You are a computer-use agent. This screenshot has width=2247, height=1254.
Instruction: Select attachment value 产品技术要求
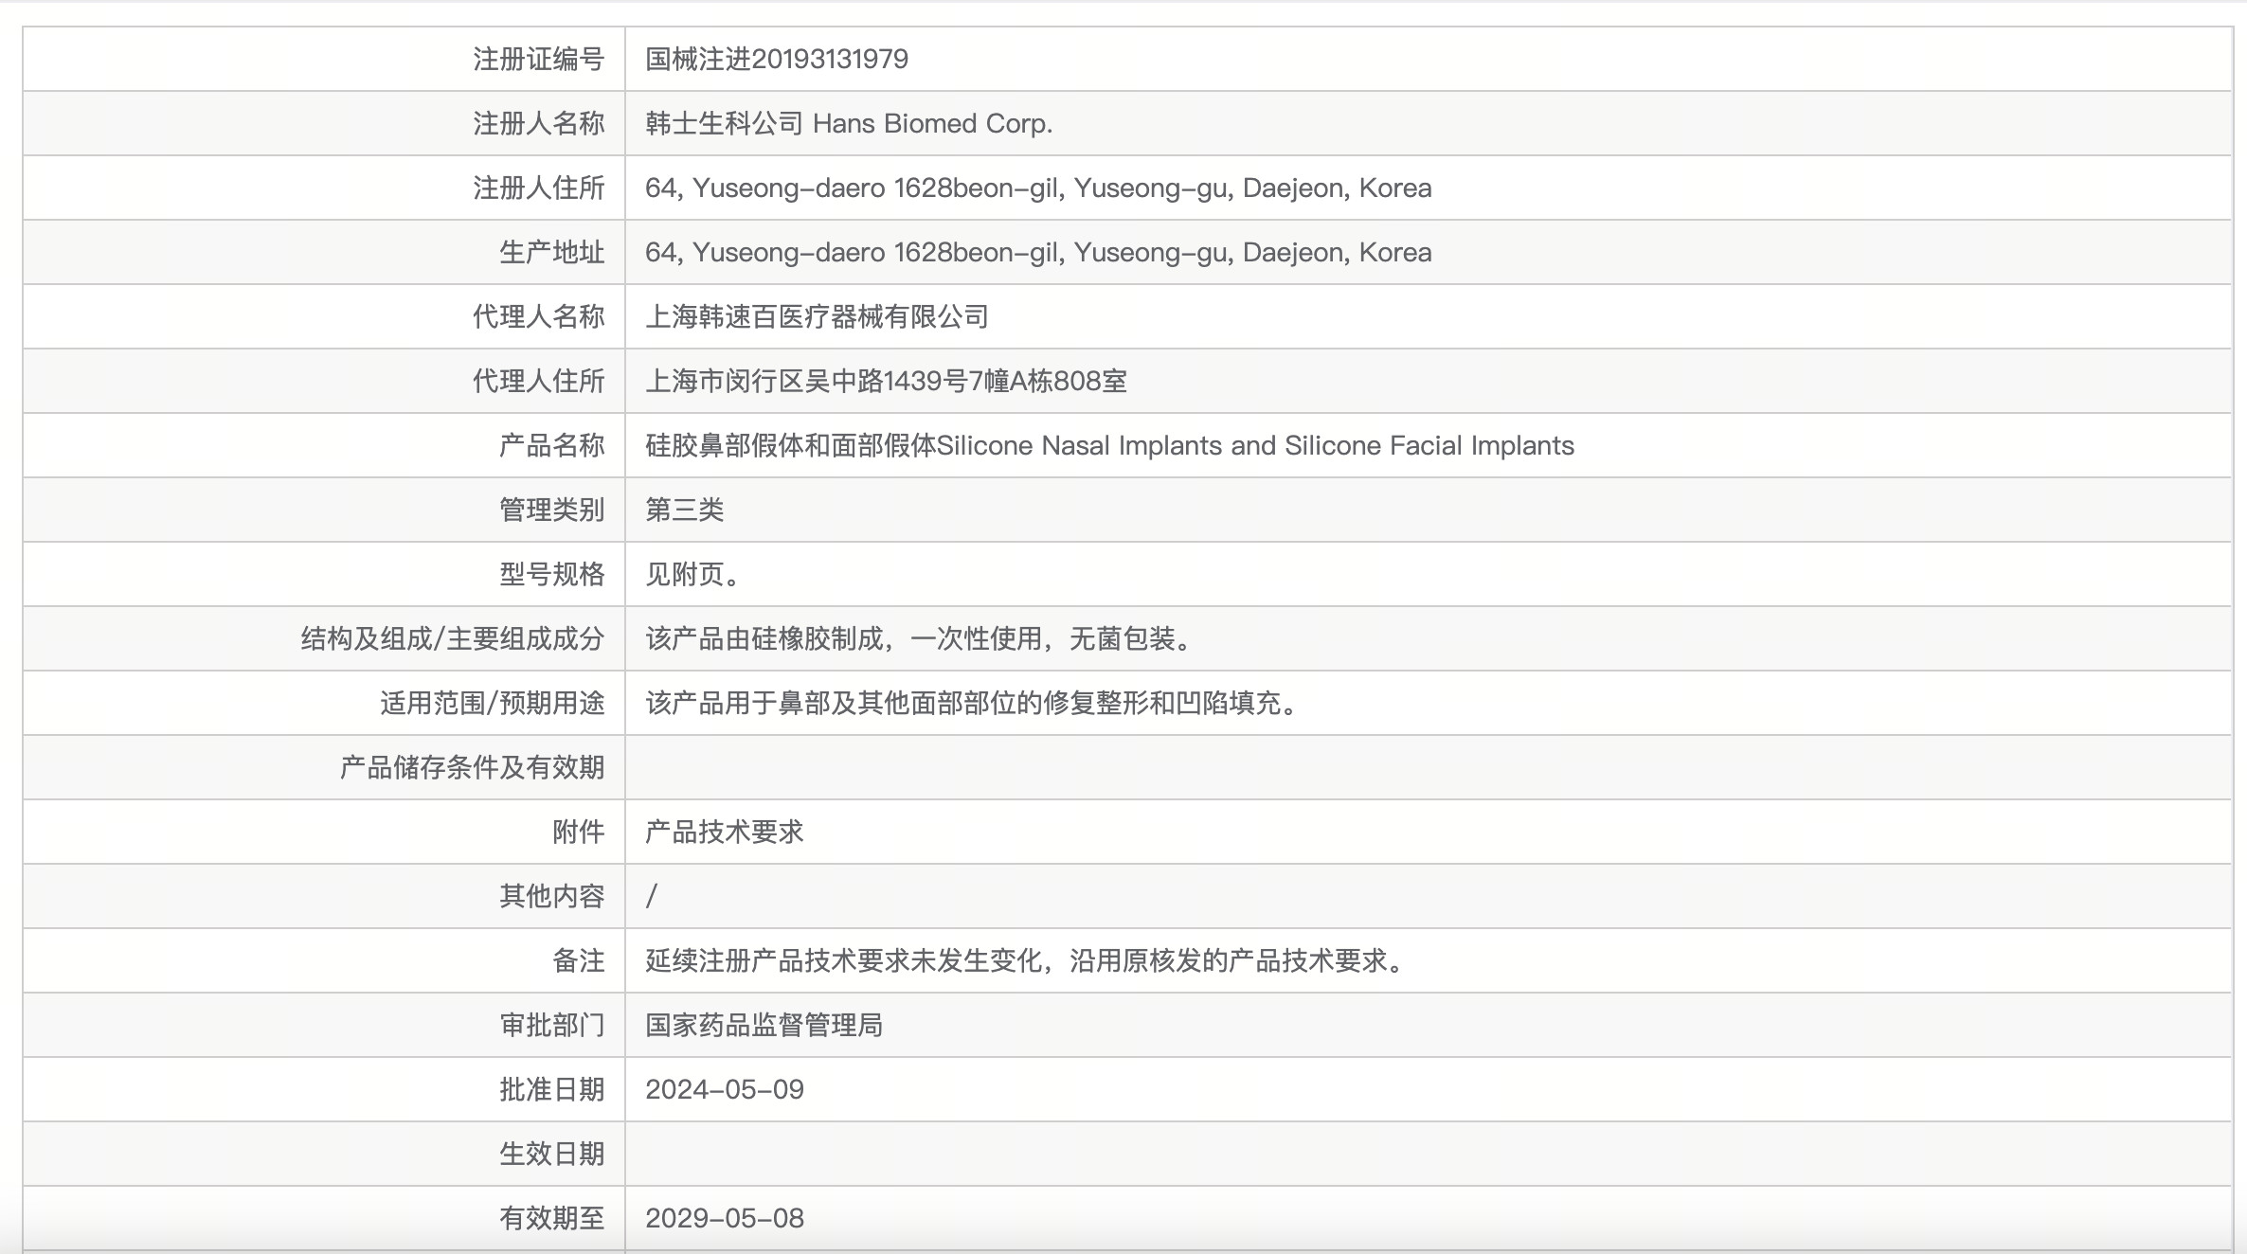tap(724, 832)
